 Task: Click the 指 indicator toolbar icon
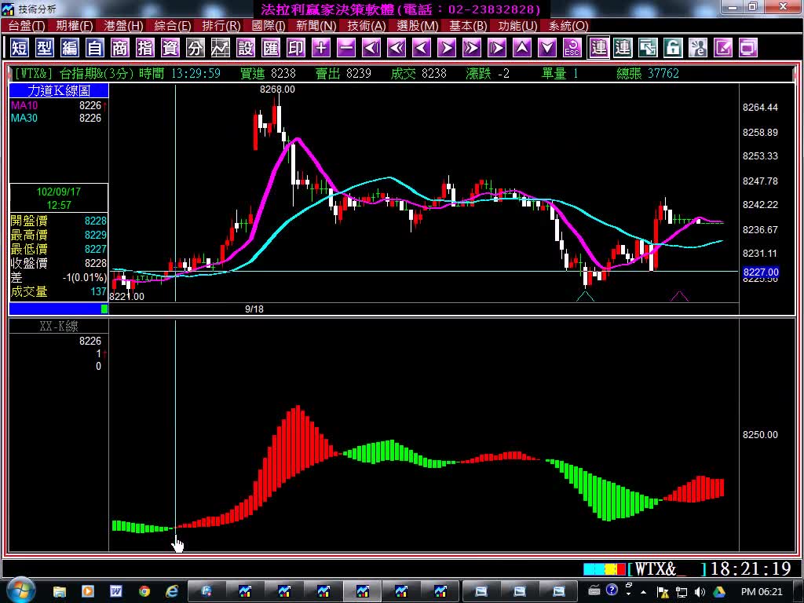(145, 48)
